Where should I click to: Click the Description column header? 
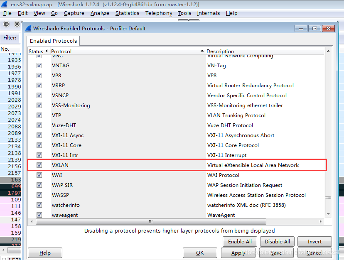tap(265, 51)
